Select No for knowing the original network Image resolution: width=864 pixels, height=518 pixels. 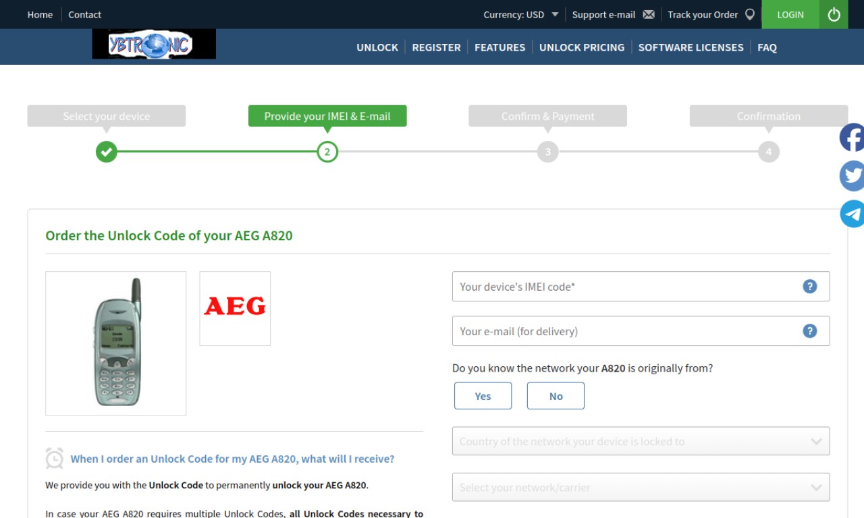tap(556, 396)
